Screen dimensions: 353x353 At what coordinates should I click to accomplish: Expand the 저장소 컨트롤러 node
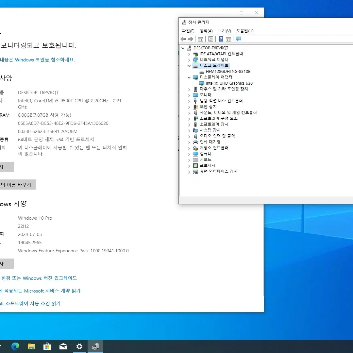click(189, 148)
